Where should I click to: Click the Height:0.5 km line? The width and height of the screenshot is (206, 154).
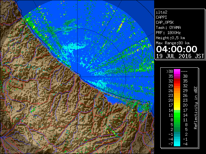click(x=170, y=38)
